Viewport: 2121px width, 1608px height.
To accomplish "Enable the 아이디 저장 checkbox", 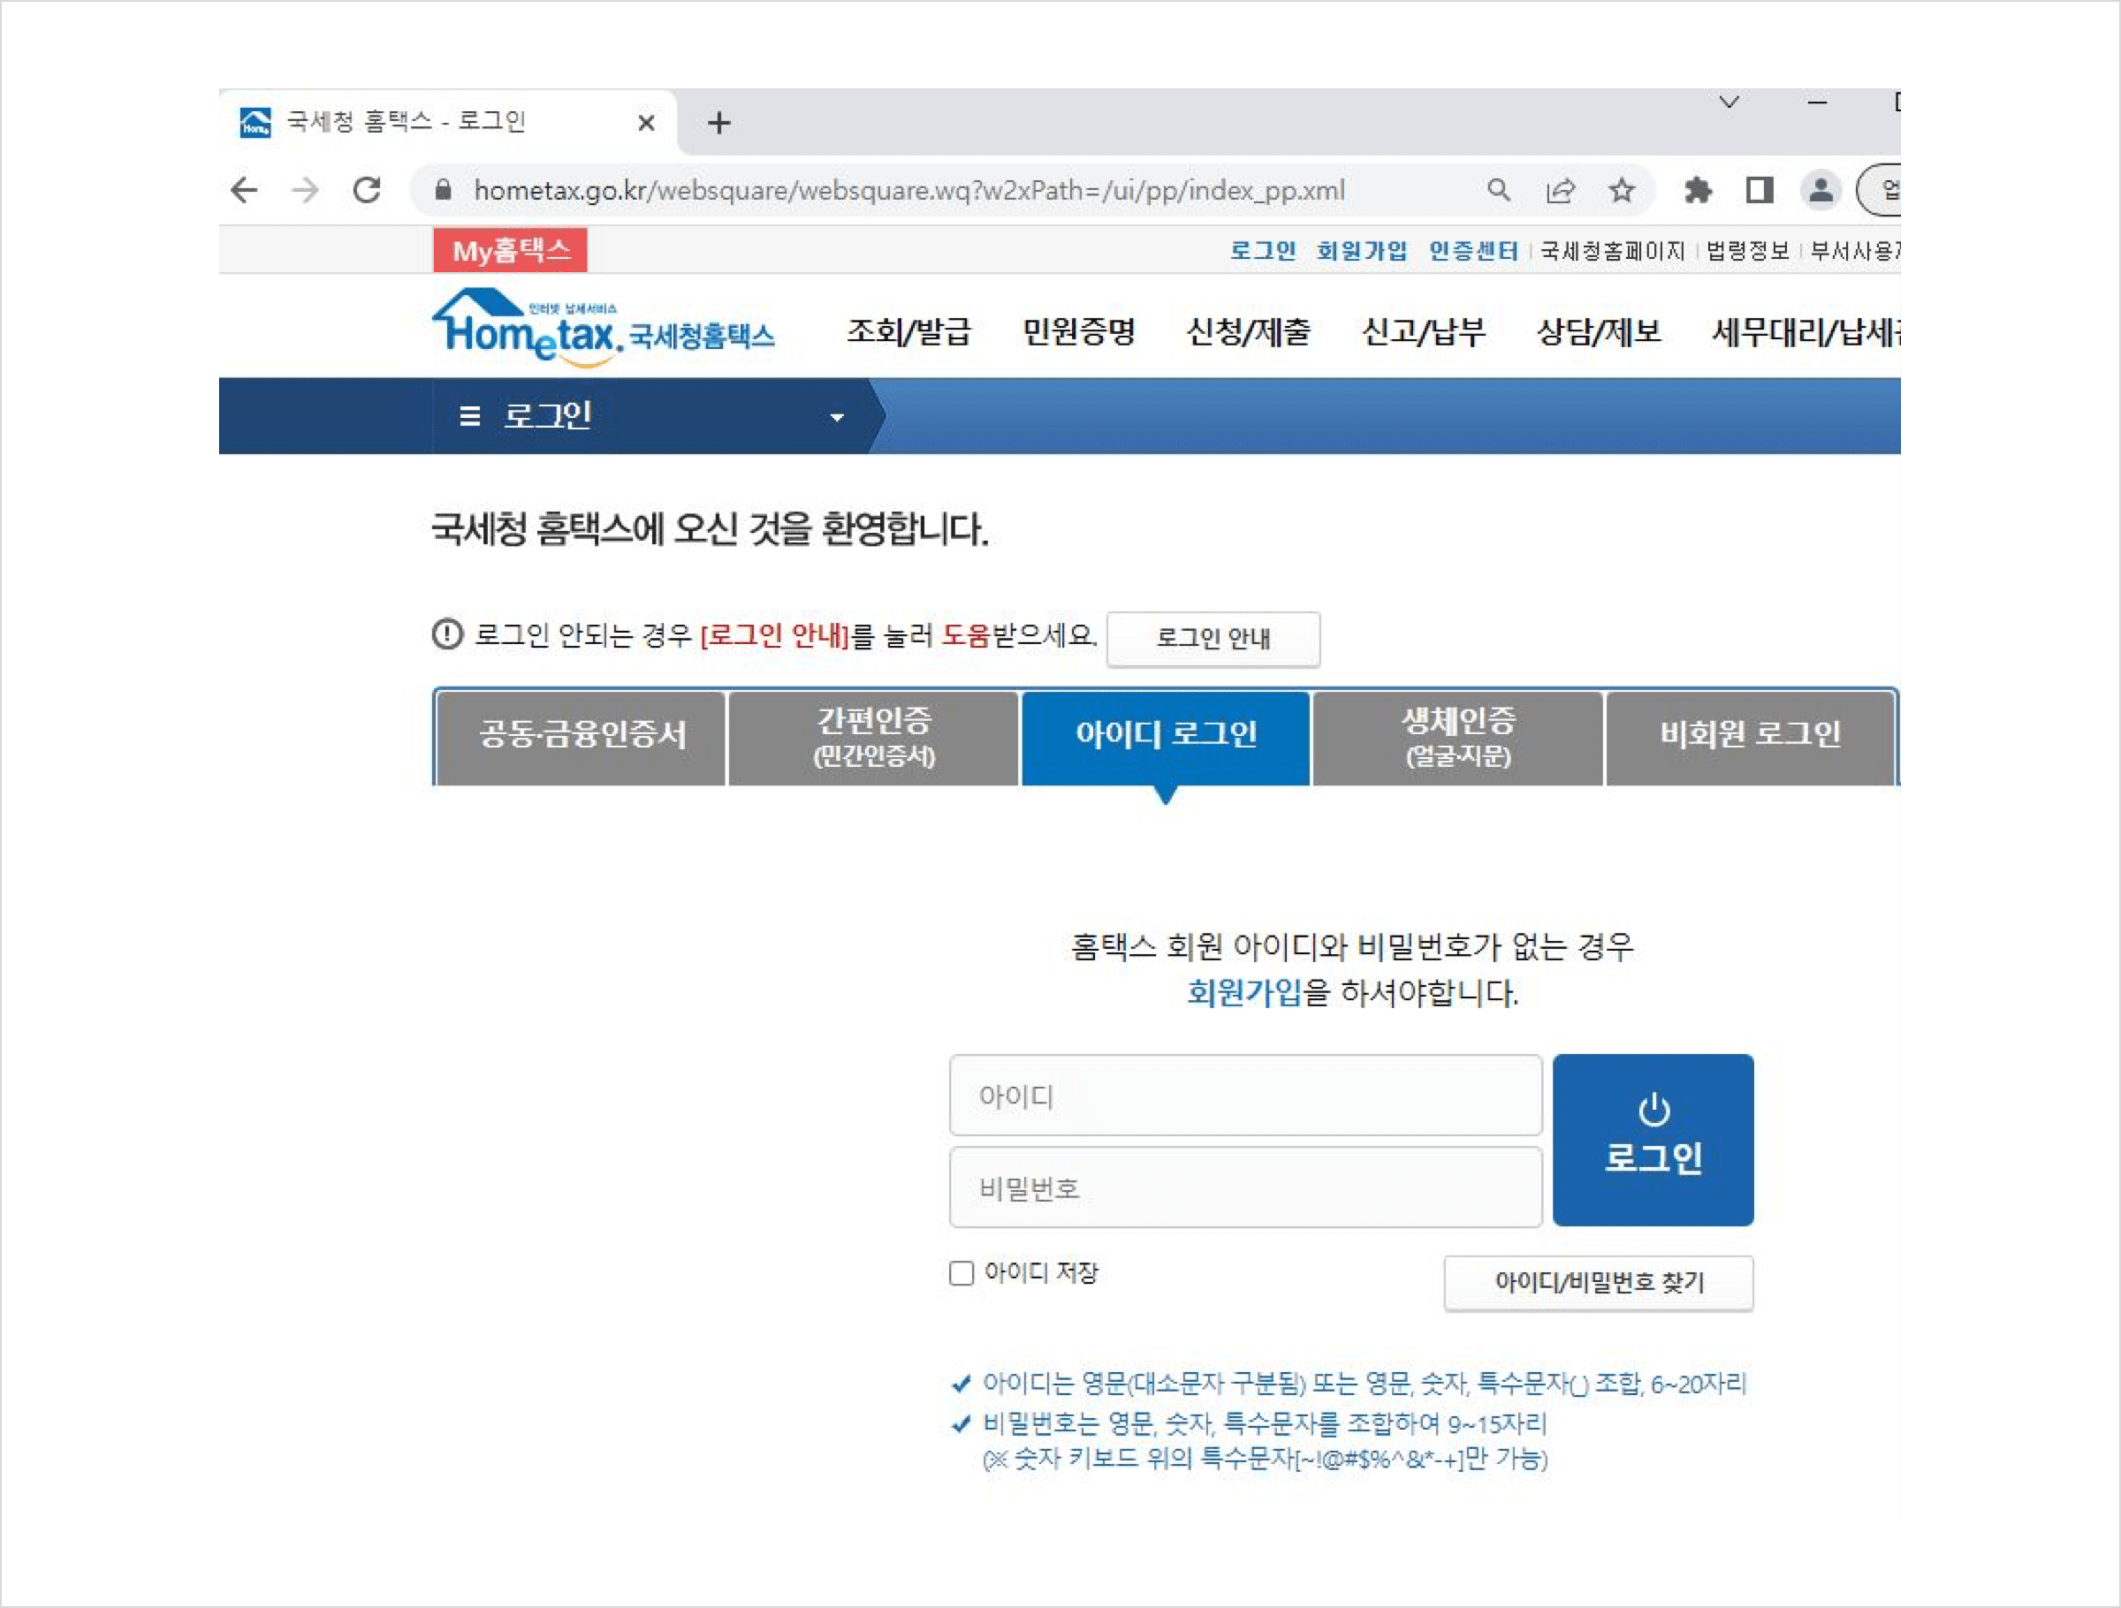I will tap(961, 1272).
